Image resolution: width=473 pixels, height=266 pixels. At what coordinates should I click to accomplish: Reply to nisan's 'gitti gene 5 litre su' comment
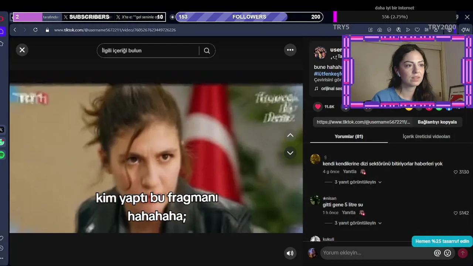(x=348, y=213)
